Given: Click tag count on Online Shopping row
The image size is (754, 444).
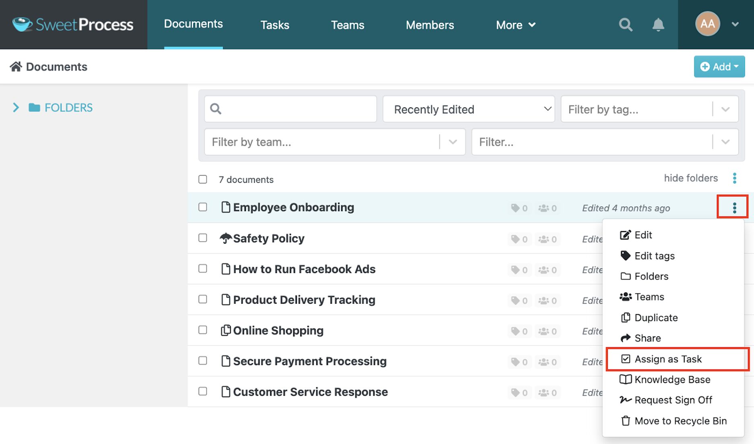Looking at the screenshot, I should (x=519, y=331).
